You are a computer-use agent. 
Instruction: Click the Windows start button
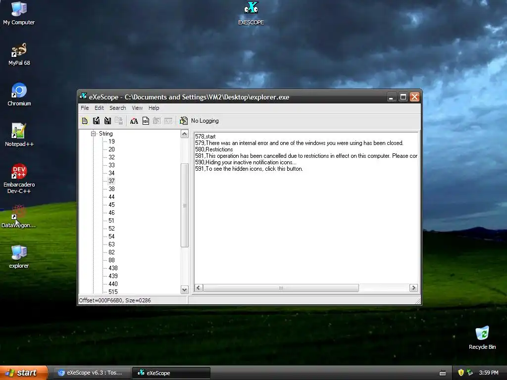24,373
